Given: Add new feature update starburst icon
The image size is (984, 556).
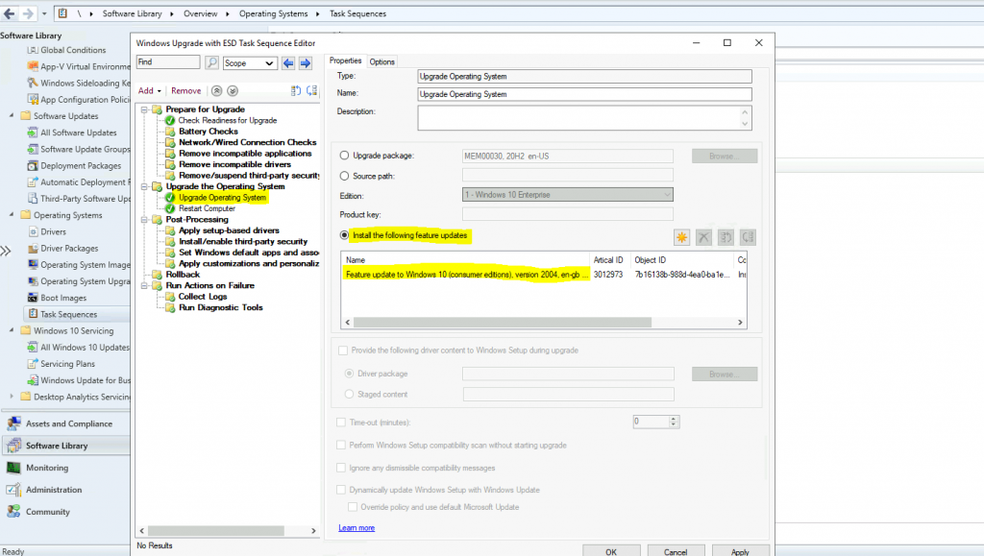Looking at the screenshot, I should [x=681, y=237].
